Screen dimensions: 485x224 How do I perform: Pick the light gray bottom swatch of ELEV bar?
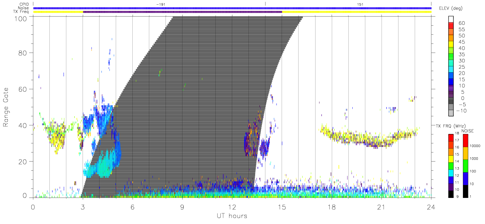[451, 113]
